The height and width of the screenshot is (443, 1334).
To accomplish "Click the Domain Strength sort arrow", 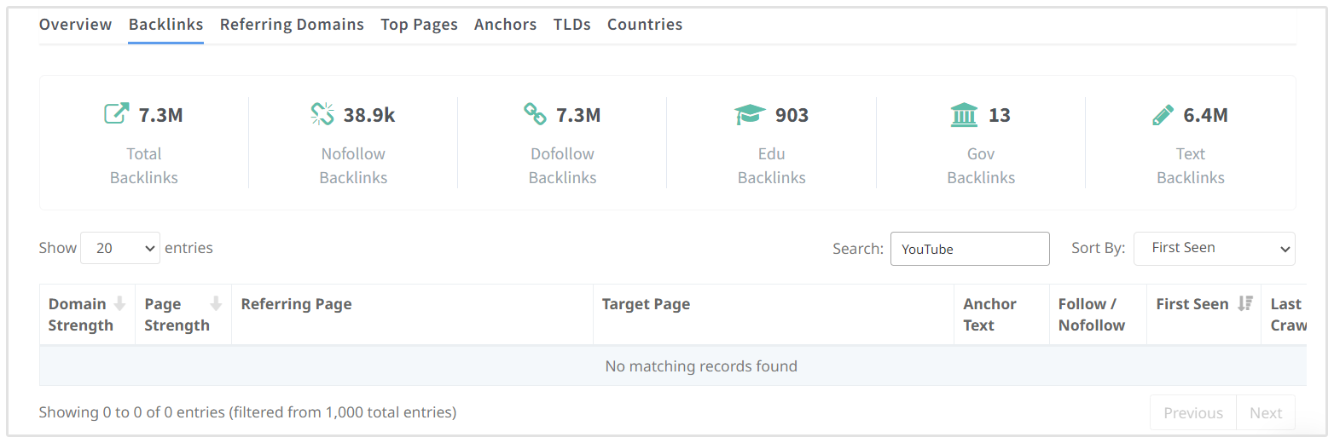I will click(119, 303).
